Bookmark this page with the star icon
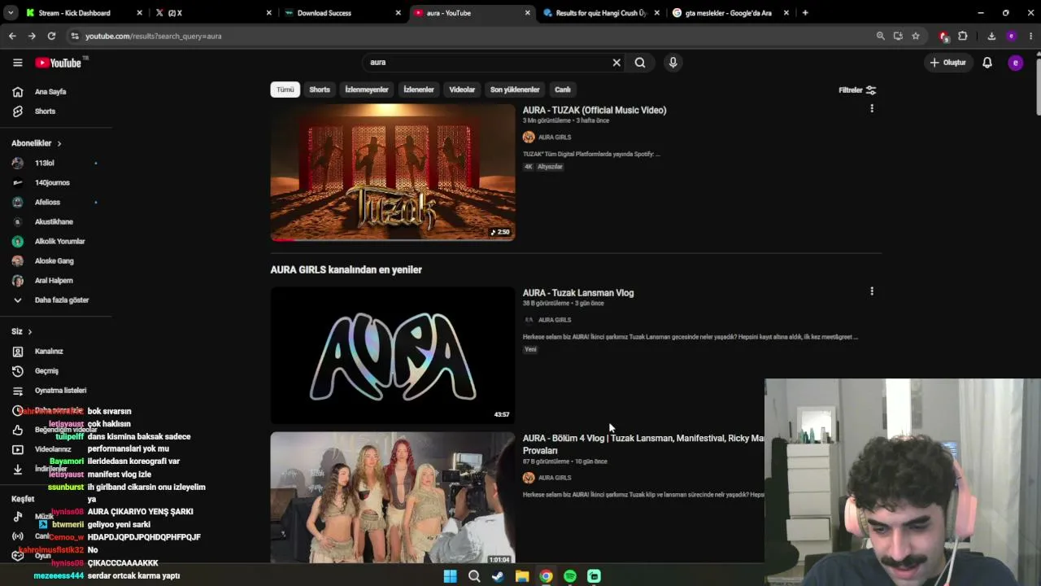 coord(916,36)
